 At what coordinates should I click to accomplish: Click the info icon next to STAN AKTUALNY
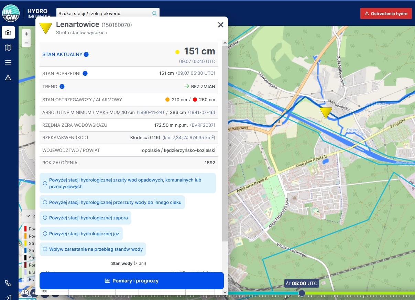tap(86, 54)
